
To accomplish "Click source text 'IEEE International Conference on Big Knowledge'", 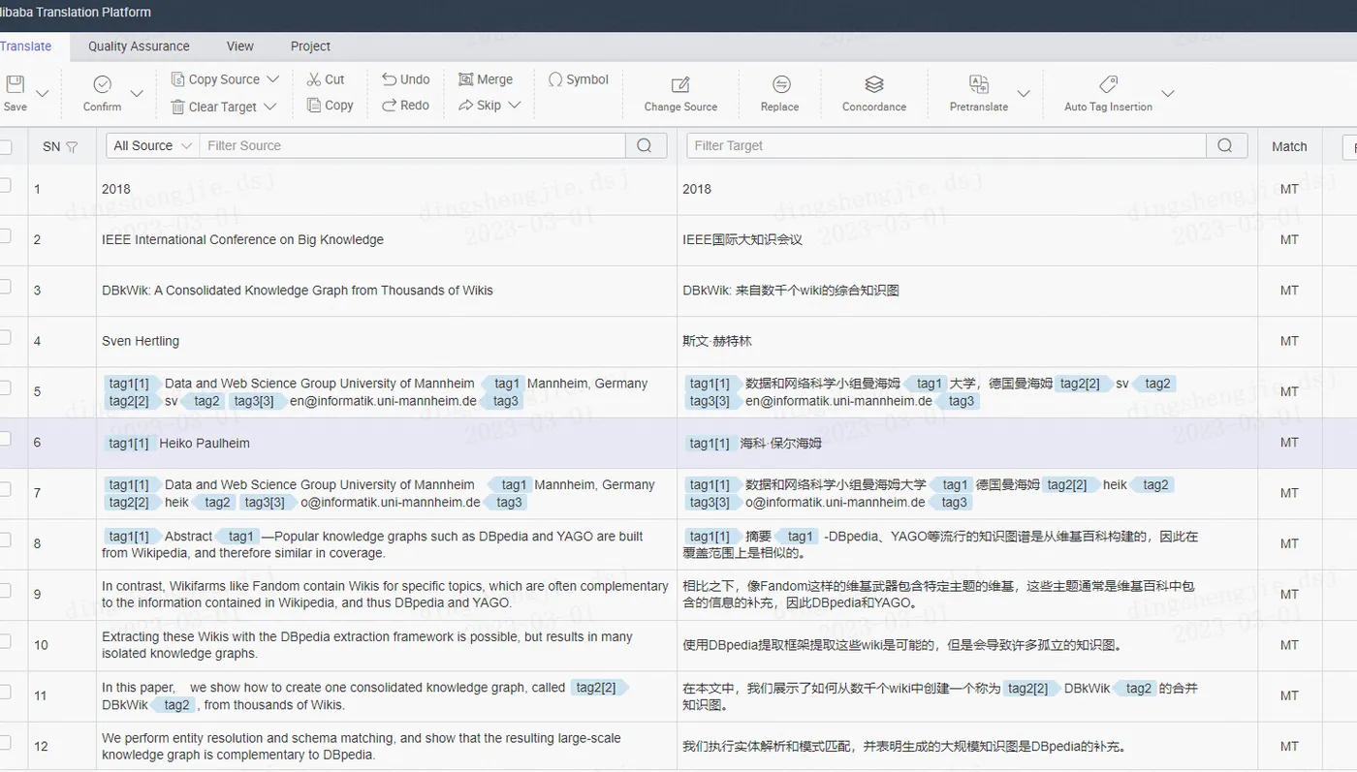I will (242, 239).
